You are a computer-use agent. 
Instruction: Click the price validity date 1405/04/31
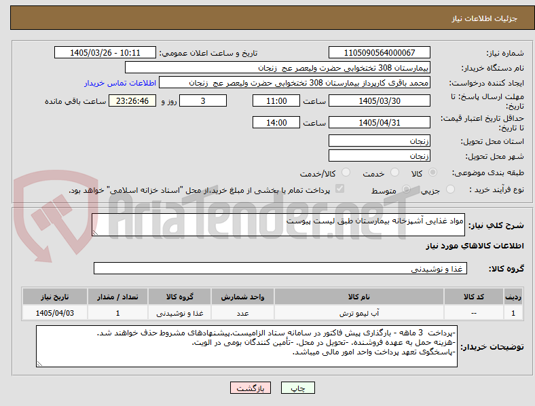[x=380, y=122]
